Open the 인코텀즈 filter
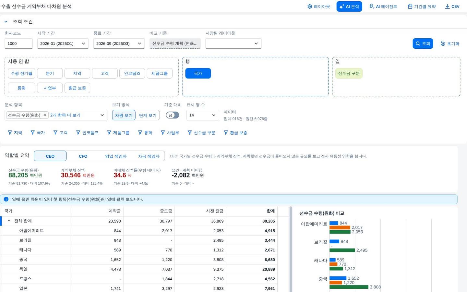 click(x=87, y=133)
